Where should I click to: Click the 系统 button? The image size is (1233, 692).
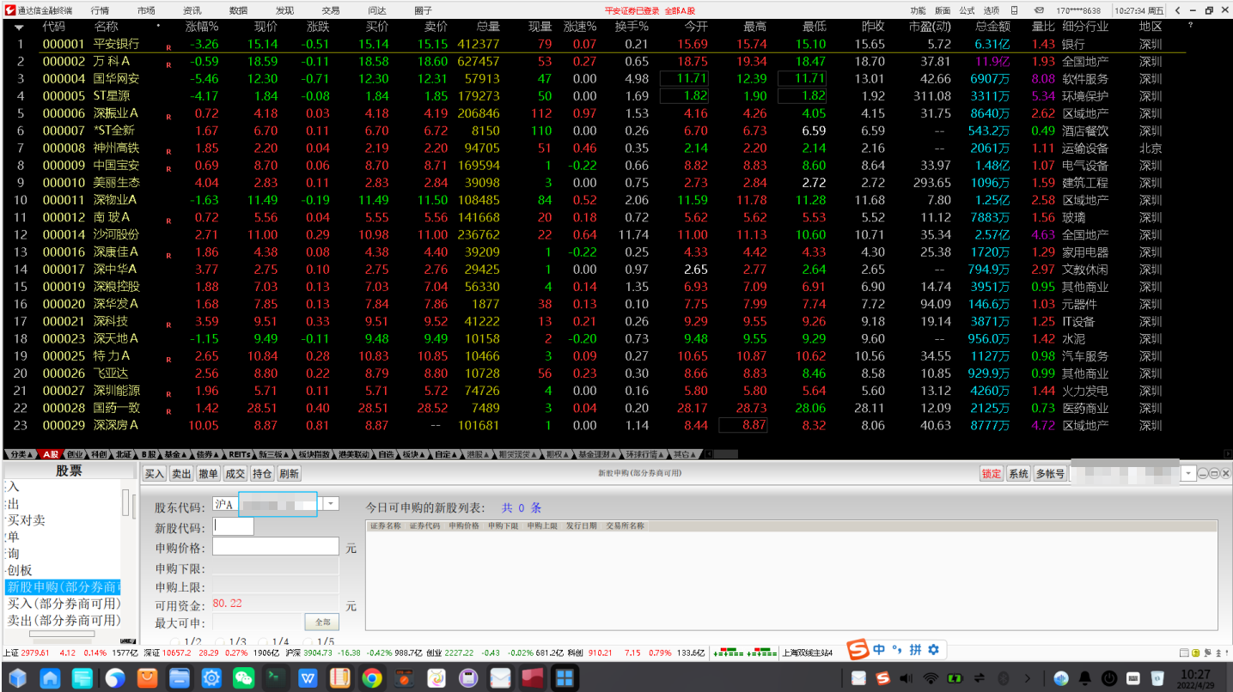click(x=1018, y=474)
